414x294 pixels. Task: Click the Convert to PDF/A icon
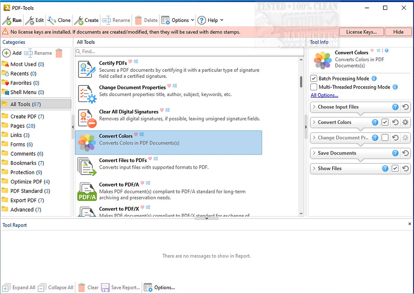tap(87, 192)
